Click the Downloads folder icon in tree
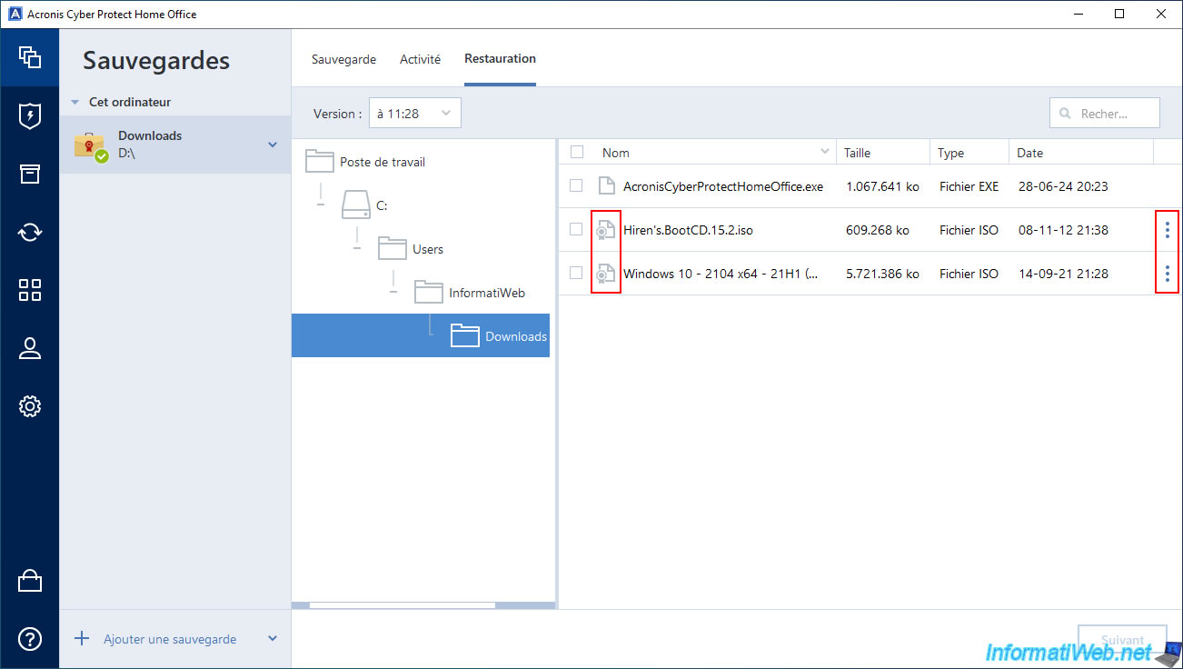This screenshot has width=1183, height=669. point(465,335)
